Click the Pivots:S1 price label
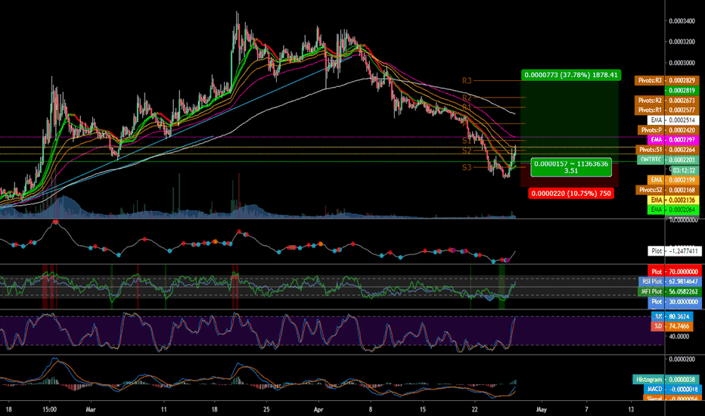 pyautogui.click(x=666, y=150)
